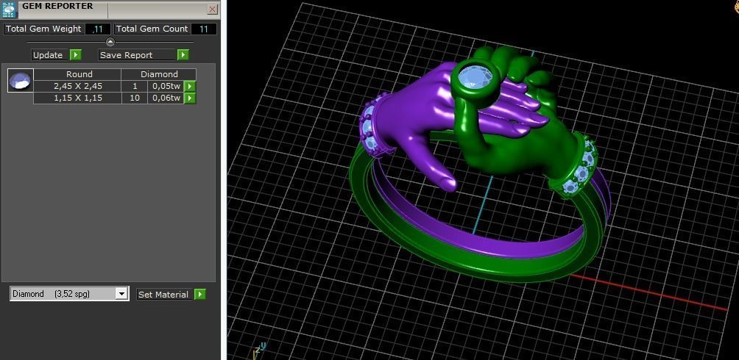This screenshot has width=739, height=360.
Task: Click the Total Gem Count value field
Action: pyautogui.click(x=204, y=29)
